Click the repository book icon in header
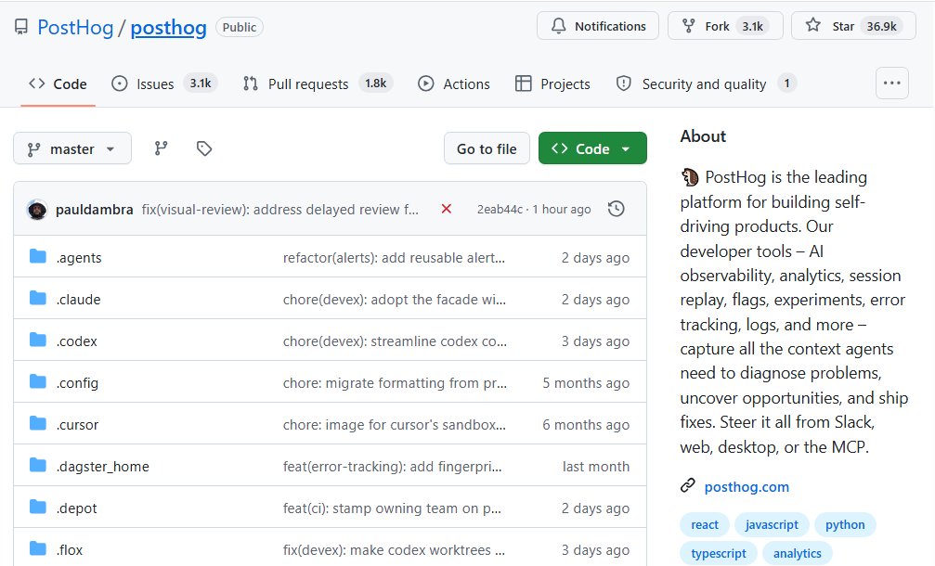 tap(21, 28)
